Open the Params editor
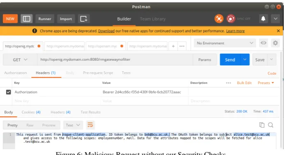Image resolution: width=285 pixels, height=155 pixels. pos(205,59)
